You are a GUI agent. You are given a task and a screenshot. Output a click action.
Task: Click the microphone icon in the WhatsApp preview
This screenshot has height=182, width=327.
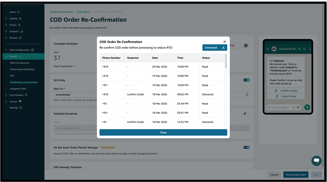(307, 107)
